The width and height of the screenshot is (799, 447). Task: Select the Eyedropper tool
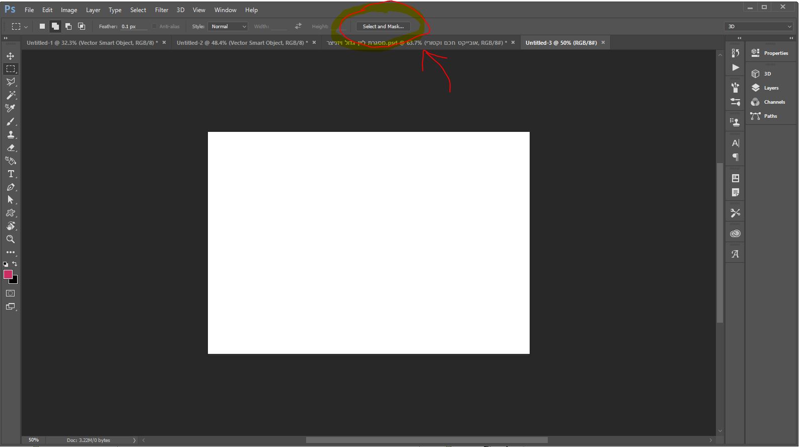tap(11, 108)
